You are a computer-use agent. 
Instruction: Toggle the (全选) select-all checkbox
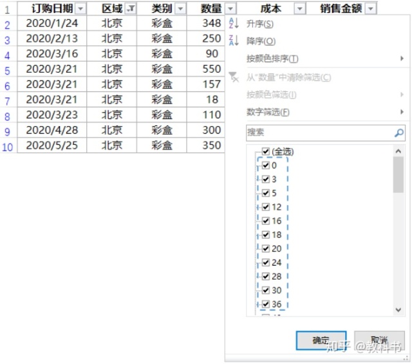[x=266, y=151]
